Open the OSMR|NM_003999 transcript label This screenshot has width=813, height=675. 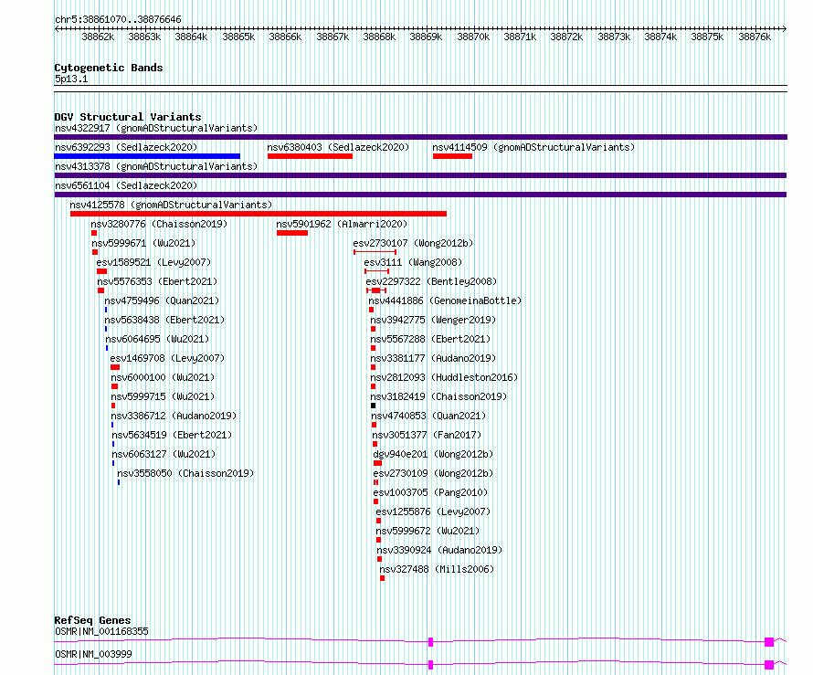pos(93,654)
